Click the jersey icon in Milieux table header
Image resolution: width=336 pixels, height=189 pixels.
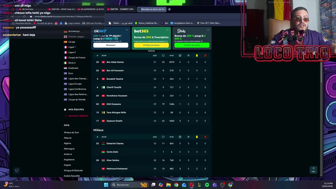[163, 137]
